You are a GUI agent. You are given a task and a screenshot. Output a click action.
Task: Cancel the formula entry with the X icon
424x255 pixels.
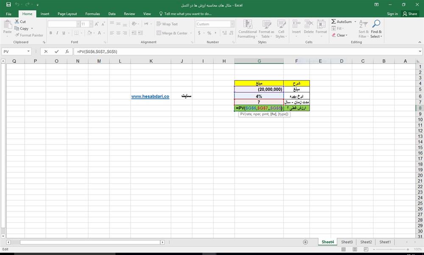pos(46,51)
